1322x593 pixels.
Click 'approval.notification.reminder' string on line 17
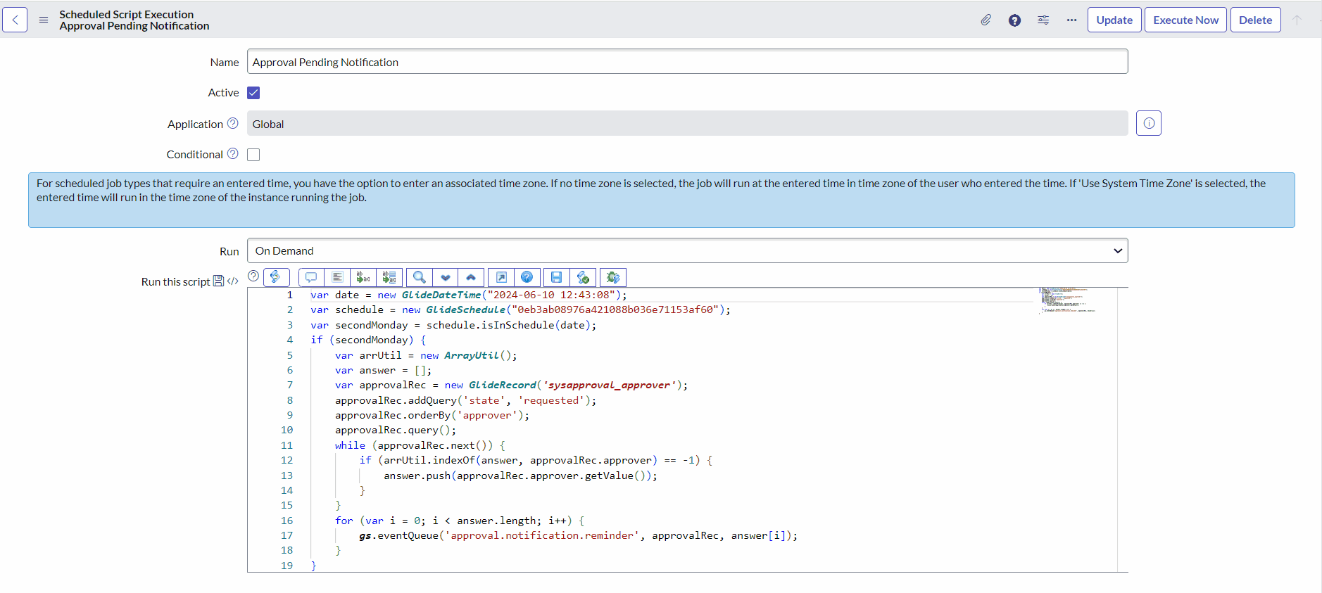(x=542, y=535)
